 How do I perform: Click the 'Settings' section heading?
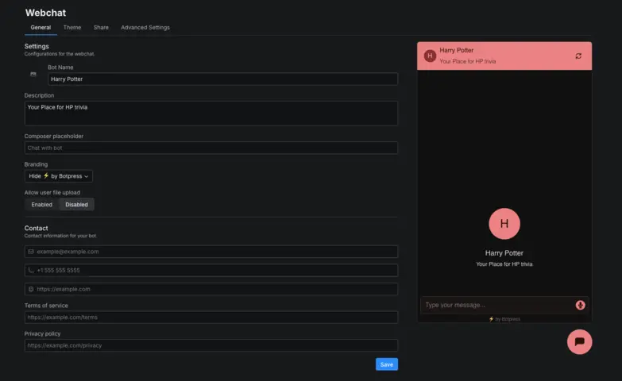coord(37,46)
